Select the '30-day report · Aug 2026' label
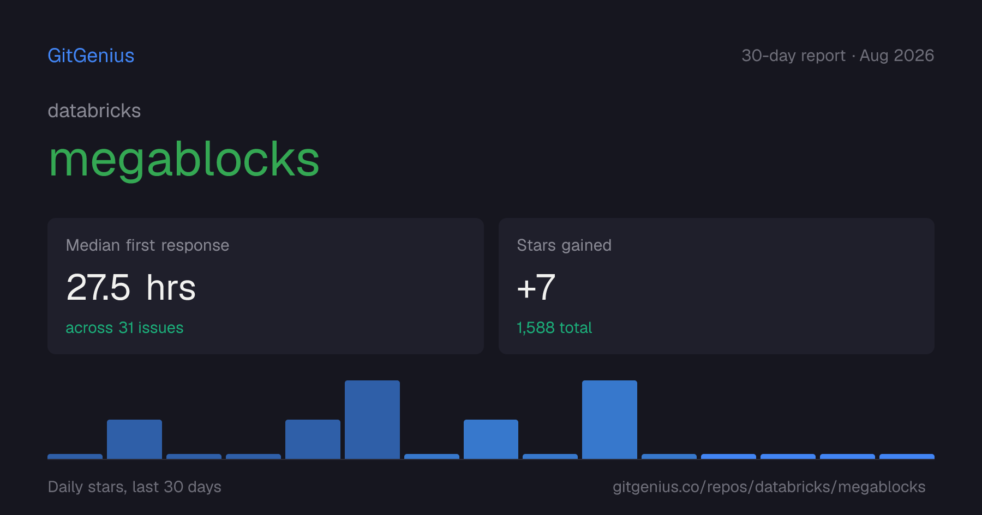982x515 pixels. 837,56
